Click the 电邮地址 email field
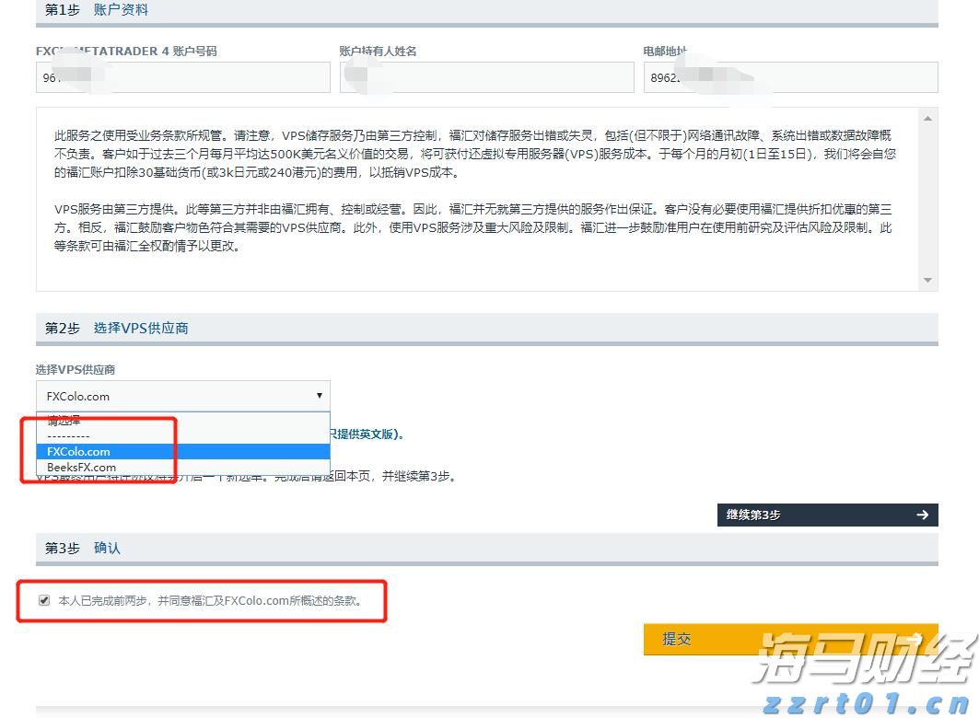This screenshot has width=979, height=718. coord(790,77)
